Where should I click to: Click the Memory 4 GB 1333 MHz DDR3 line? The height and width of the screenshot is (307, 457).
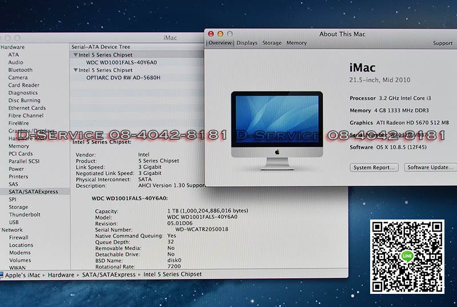click(389, 110)
